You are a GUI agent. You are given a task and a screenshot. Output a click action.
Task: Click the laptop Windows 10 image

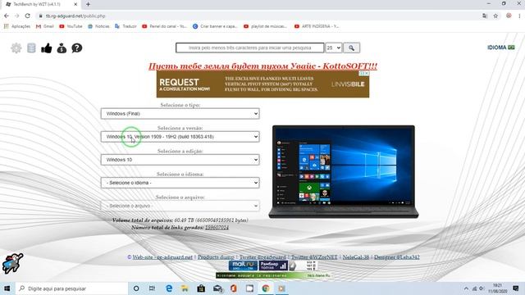[344, 172]
